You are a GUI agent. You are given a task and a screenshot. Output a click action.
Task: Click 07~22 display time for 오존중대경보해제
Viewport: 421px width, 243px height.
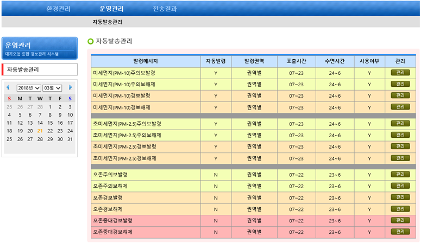tap(297, 232)
